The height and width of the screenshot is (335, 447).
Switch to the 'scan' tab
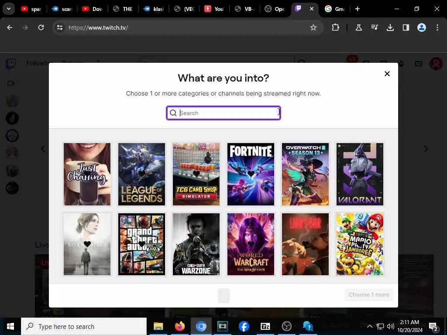tap(62, 9)
